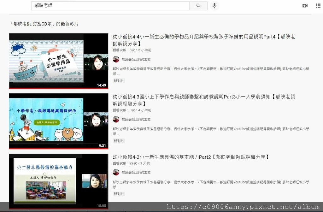Play the 小學作息 thumbnail with duration 9:31
Screen dimensions: 323x212
point(59,121)
